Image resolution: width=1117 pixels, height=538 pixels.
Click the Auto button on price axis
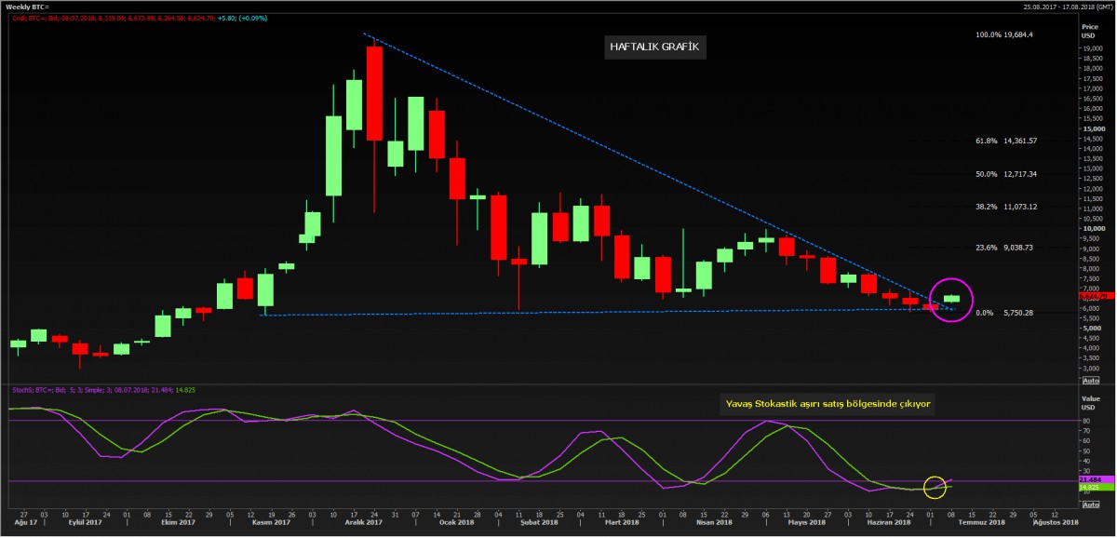click(1091, 380)
